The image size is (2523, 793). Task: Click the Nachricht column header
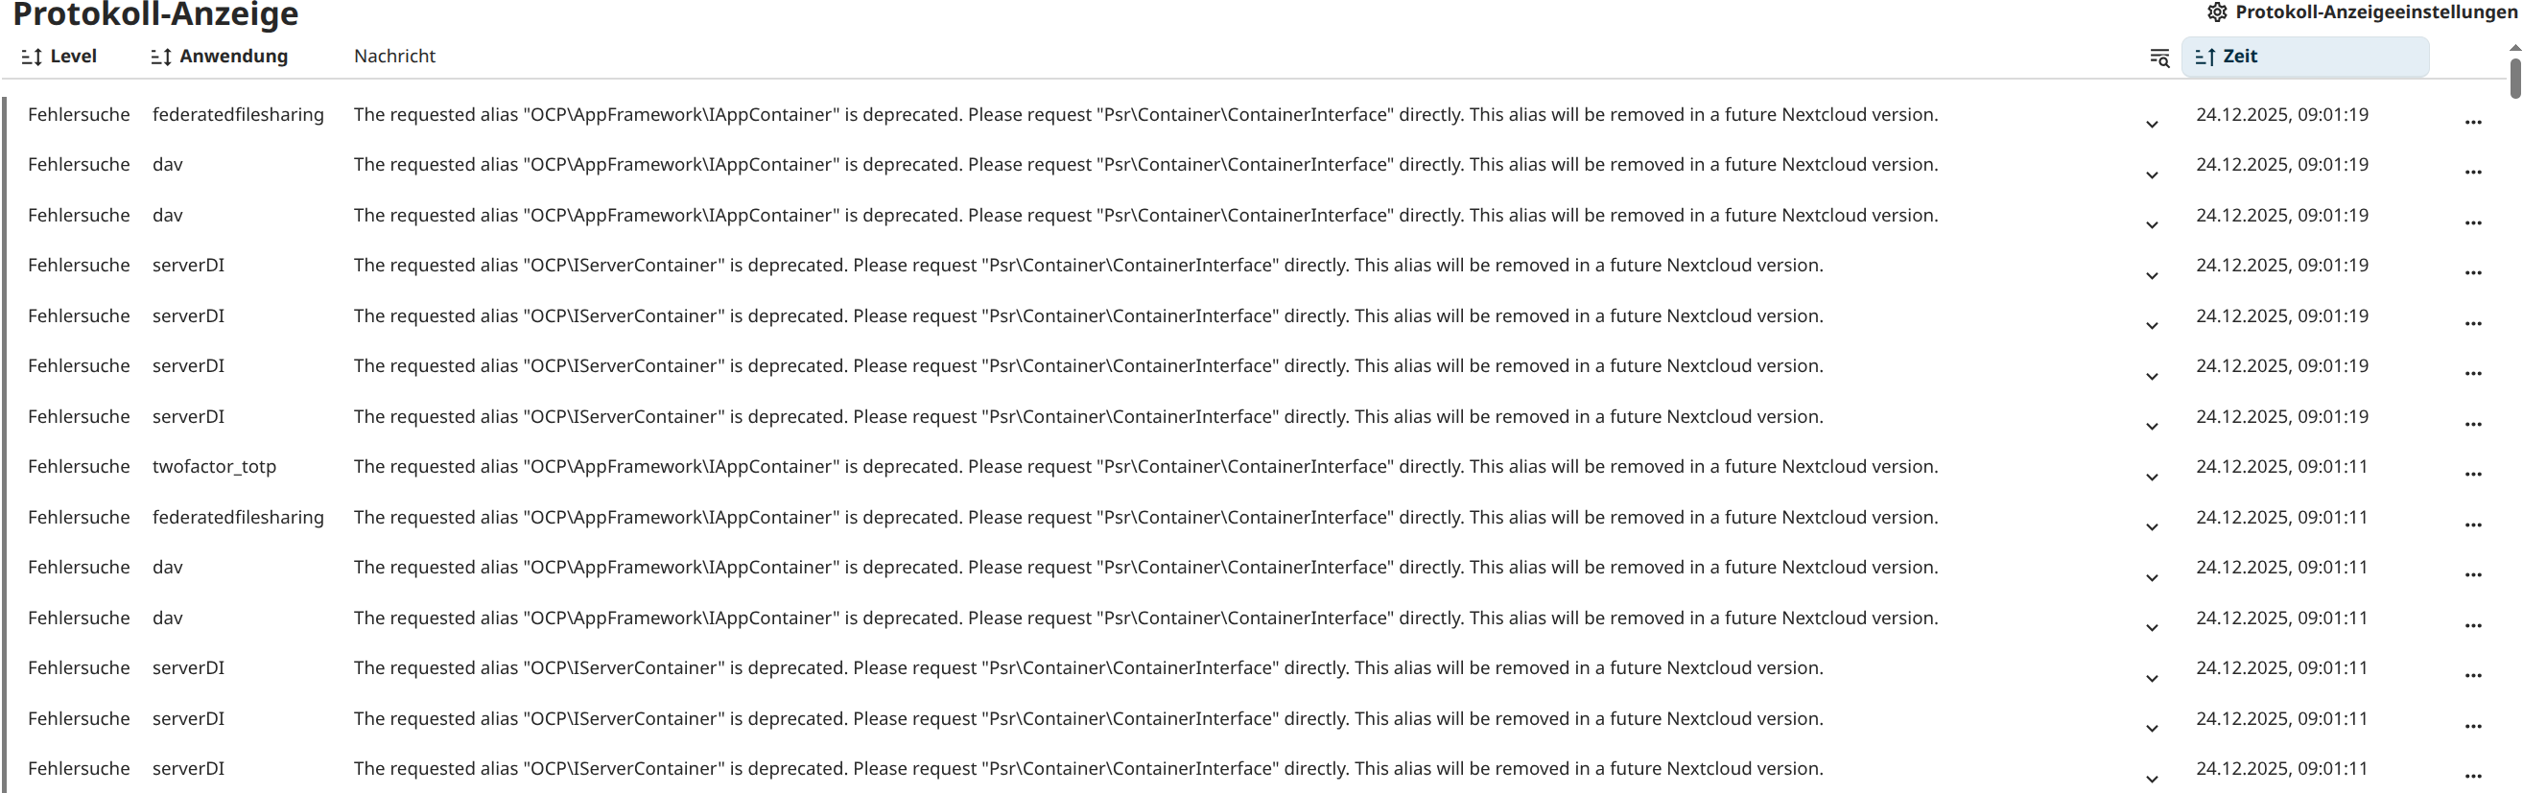tap(394, 57)
